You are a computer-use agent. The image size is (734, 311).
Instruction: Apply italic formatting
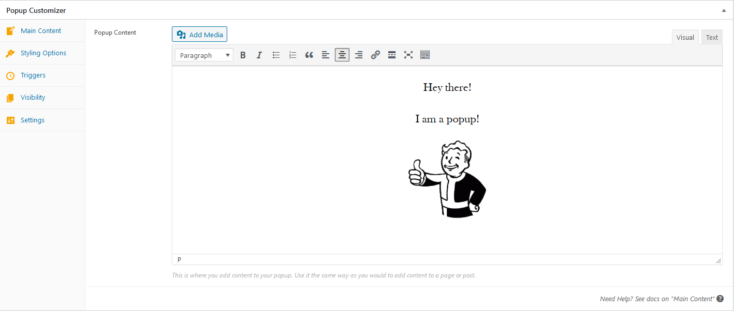coord(259,55)
